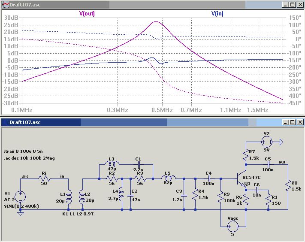Screen dimensions: 305x242
Task: Click the 150° phase axis label
Action: [295, 18]
